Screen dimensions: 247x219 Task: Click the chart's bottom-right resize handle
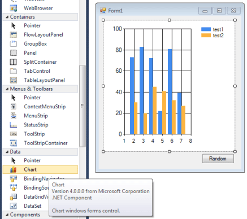[235, 151]
